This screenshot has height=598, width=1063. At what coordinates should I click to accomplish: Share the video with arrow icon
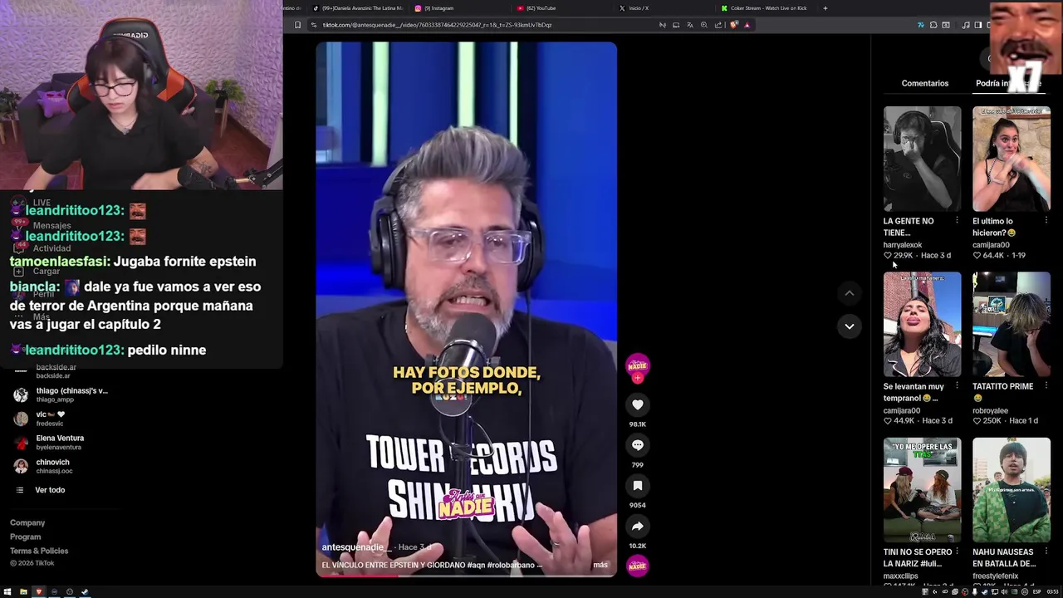(x=637, y=527)
